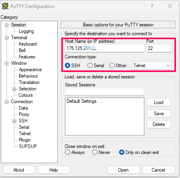Expand the SSH tree node under Connection
This screenshot has height=178, width=180.
[14, 121]
